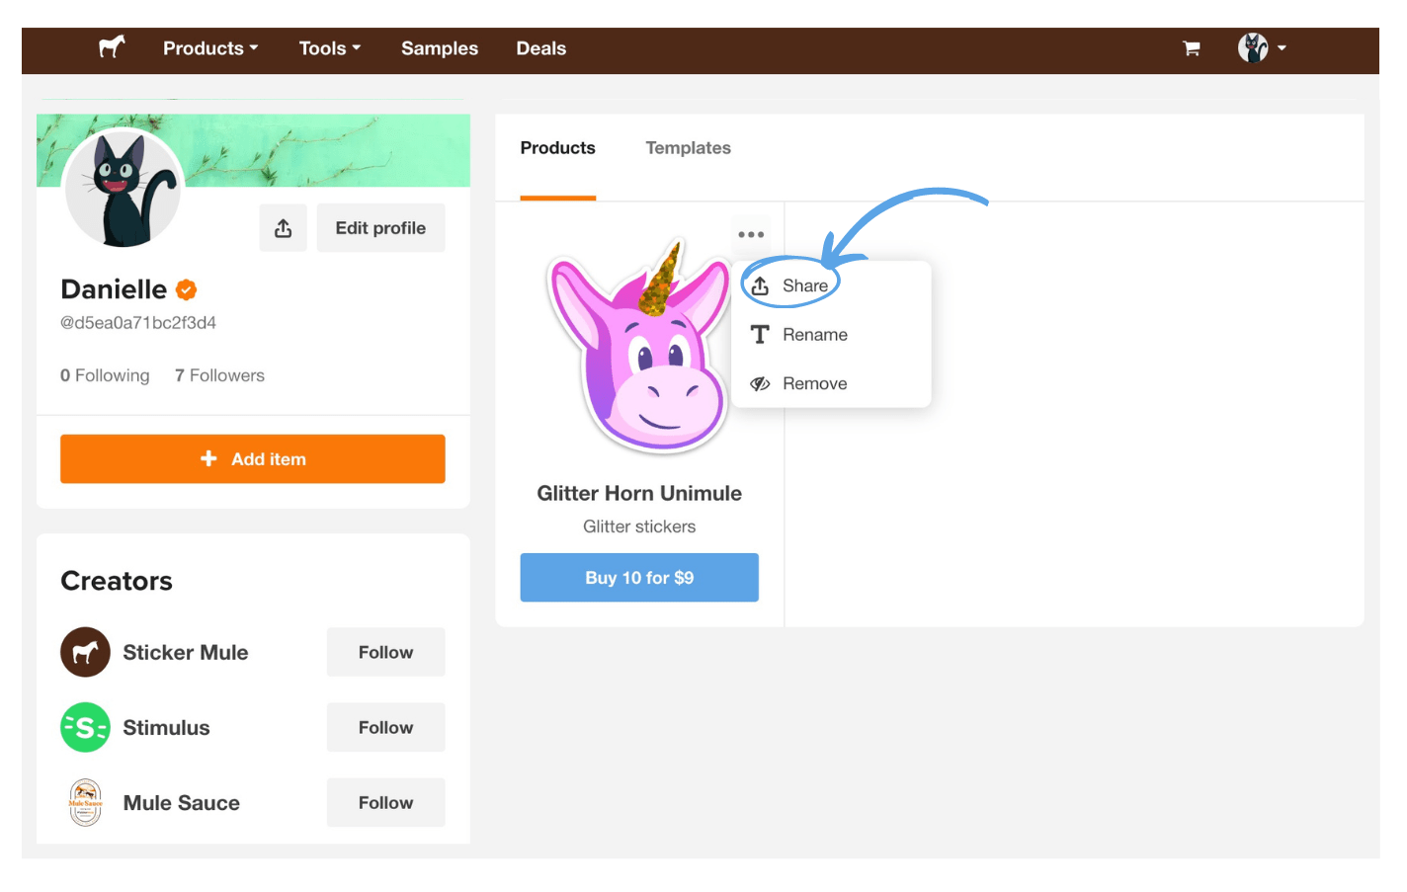Click the Sticker Mule creator avatar

(x=85, y=652)
